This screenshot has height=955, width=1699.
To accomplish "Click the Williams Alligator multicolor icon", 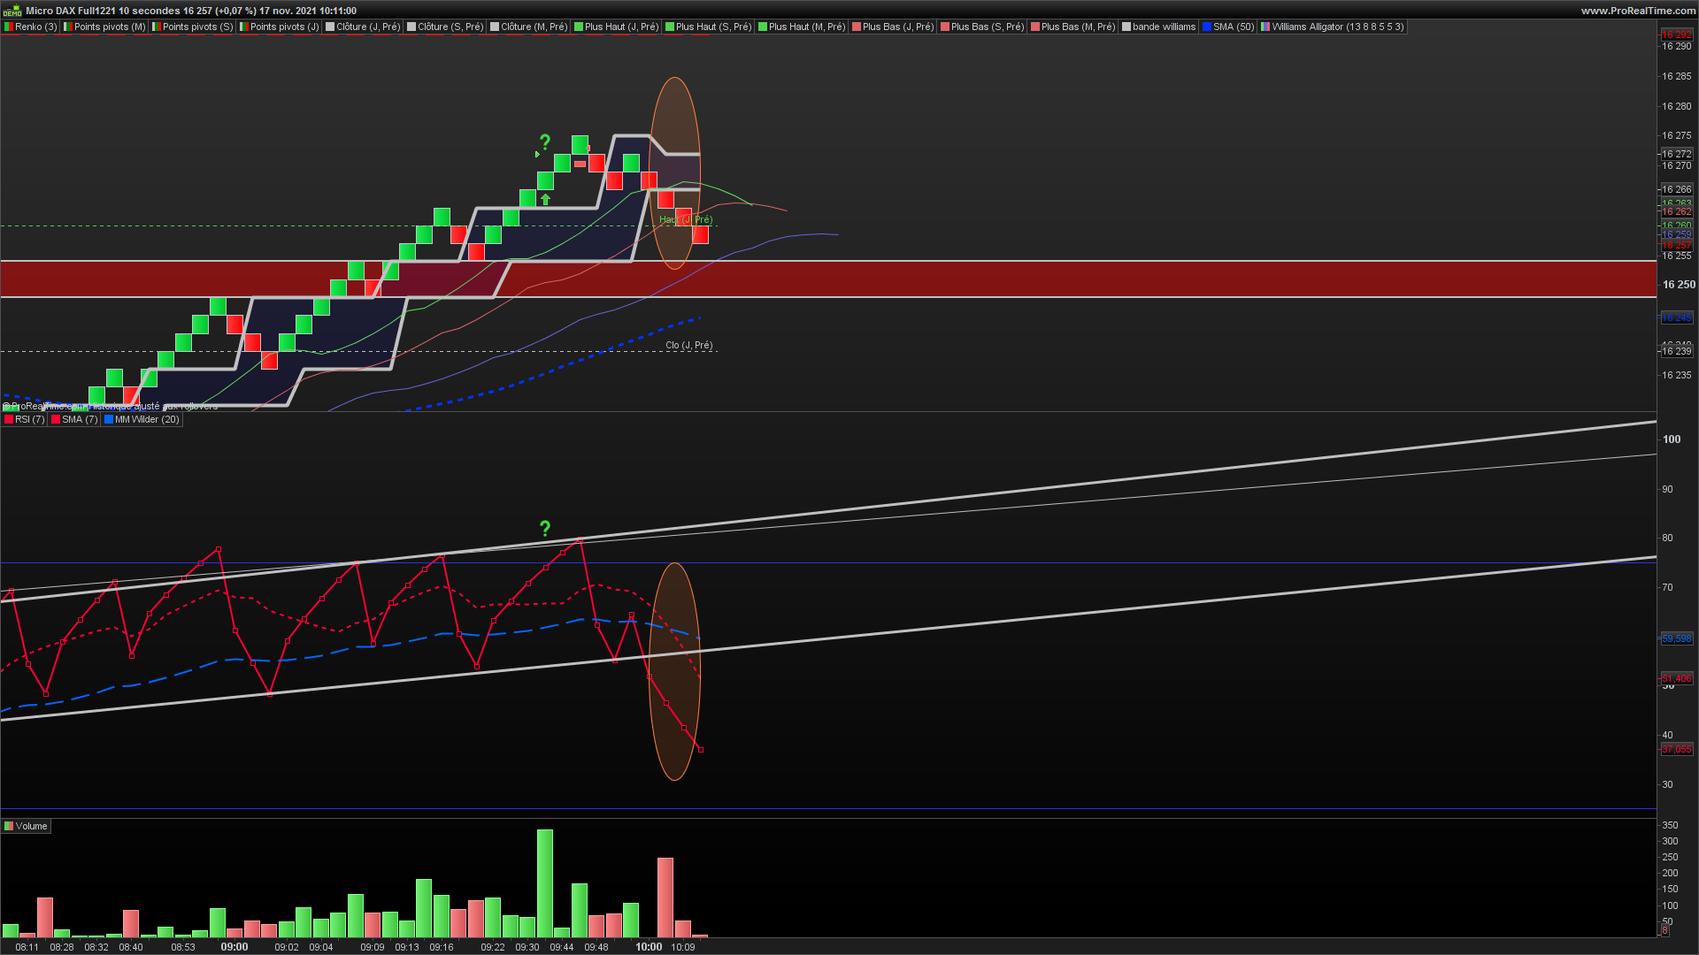I will pos(1265,27).
